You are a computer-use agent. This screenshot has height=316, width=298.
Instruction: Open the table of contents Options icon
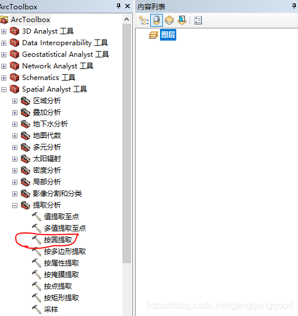click(198, 20)
